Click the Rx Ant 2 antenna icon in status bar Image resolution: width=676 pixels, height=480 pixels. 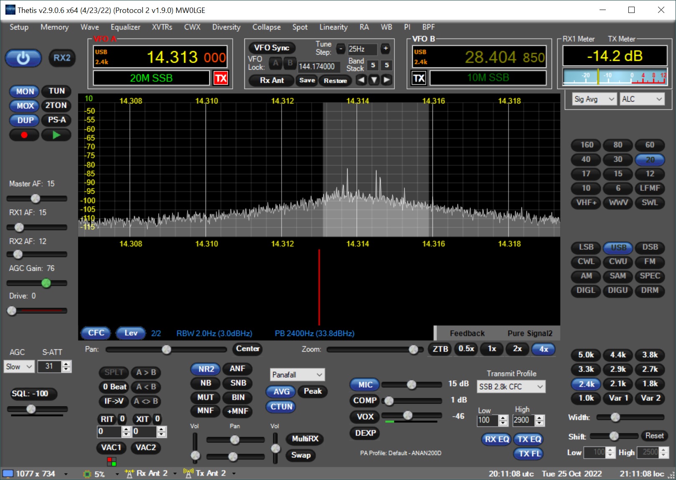[130, 473]
